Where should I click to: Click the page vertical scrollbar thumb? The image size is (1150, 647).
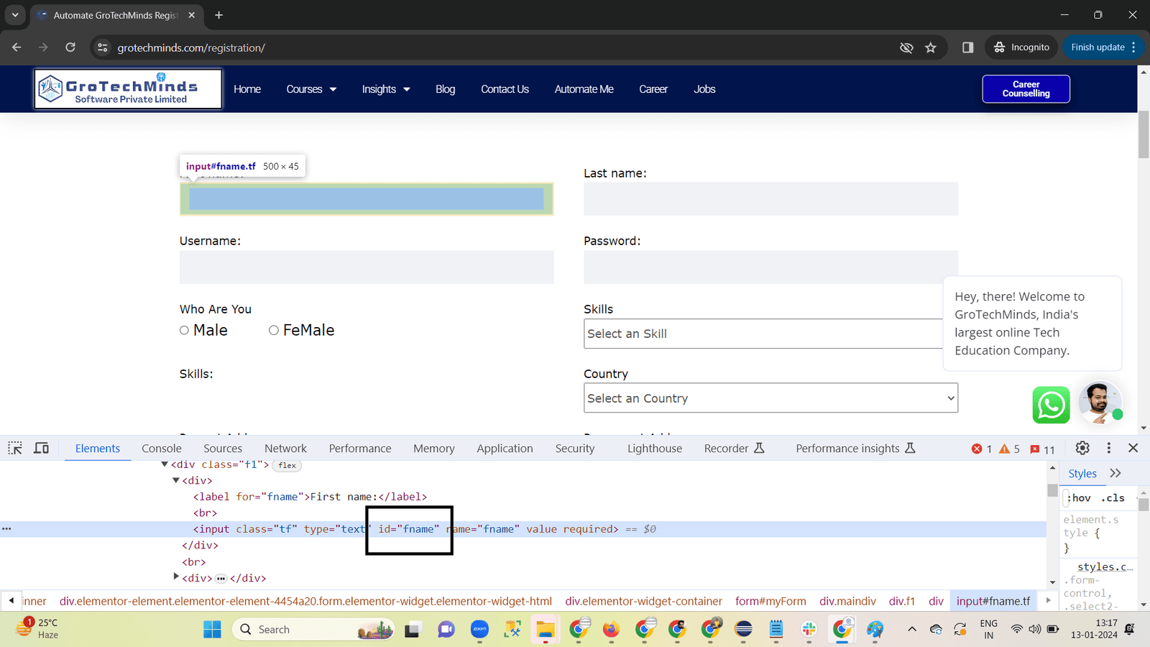tap(1144, 135)
